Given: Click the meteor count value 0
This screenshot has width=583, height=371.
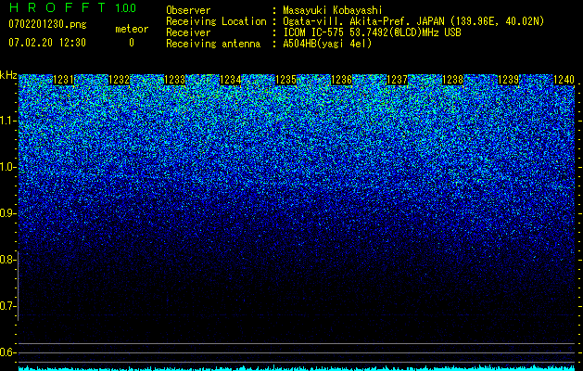Looking at the screenshot, I should click(x=132, y=43).
